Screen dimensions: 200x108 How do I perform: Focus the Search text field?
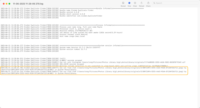point(175,3)
